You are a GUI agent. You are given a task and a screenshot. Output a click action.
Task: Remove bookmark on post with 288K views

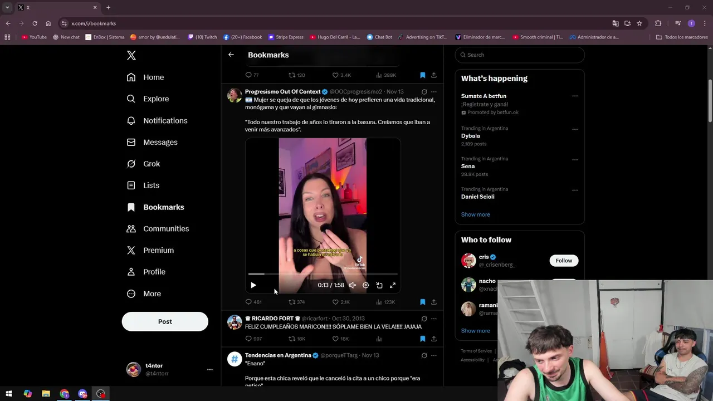(422, 75)
